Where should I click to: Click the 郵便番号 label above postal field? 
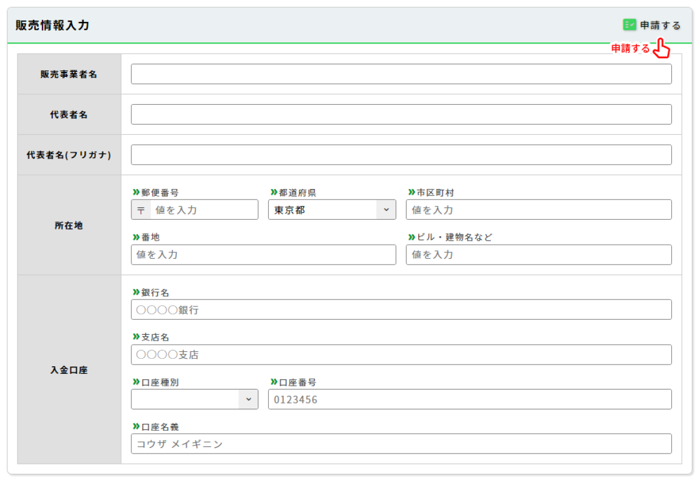tap(159, 192)
